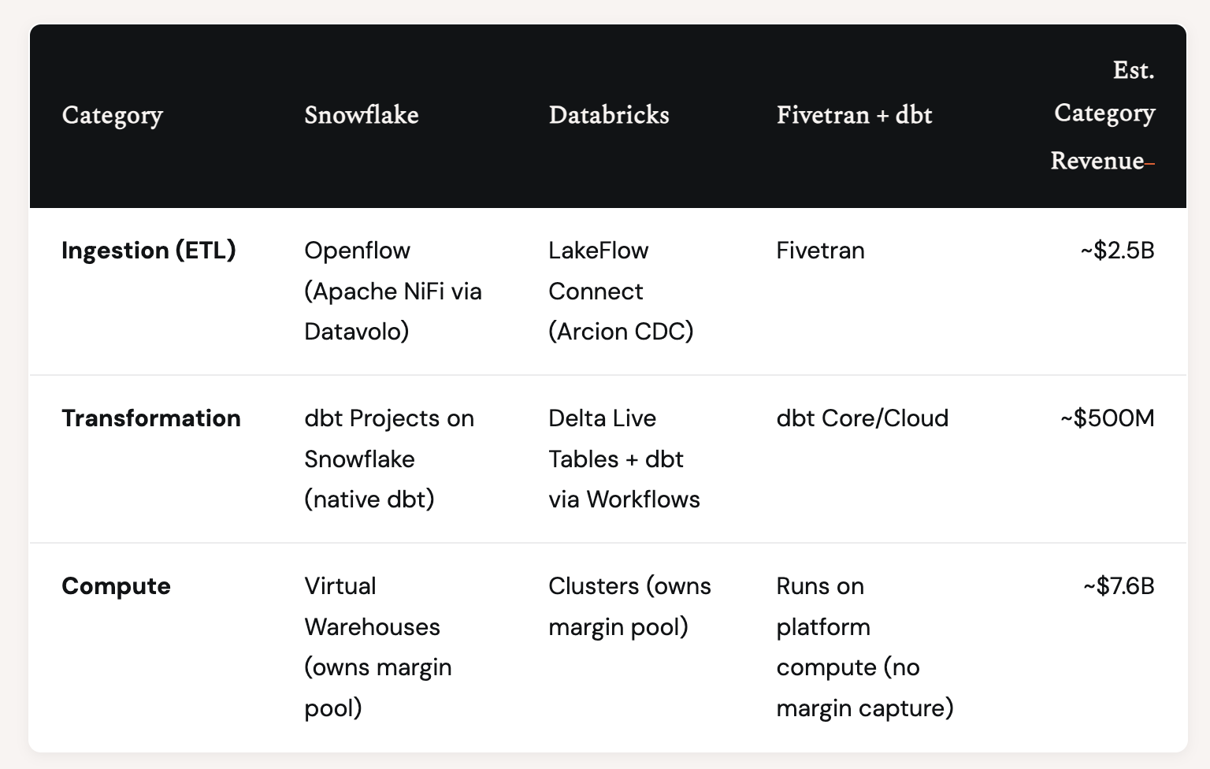The image size is (1210, 769).
Task: Click the Fivetran ingestion cell
Action: [x=820, y=251]
